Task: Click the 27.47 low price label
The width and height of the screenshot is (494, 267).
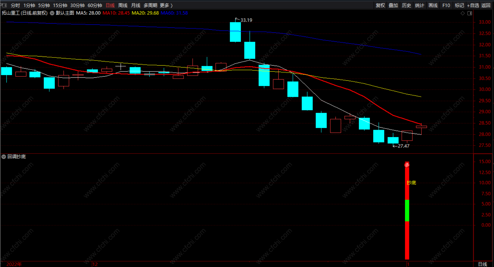Action: click(x=404, y=146)
